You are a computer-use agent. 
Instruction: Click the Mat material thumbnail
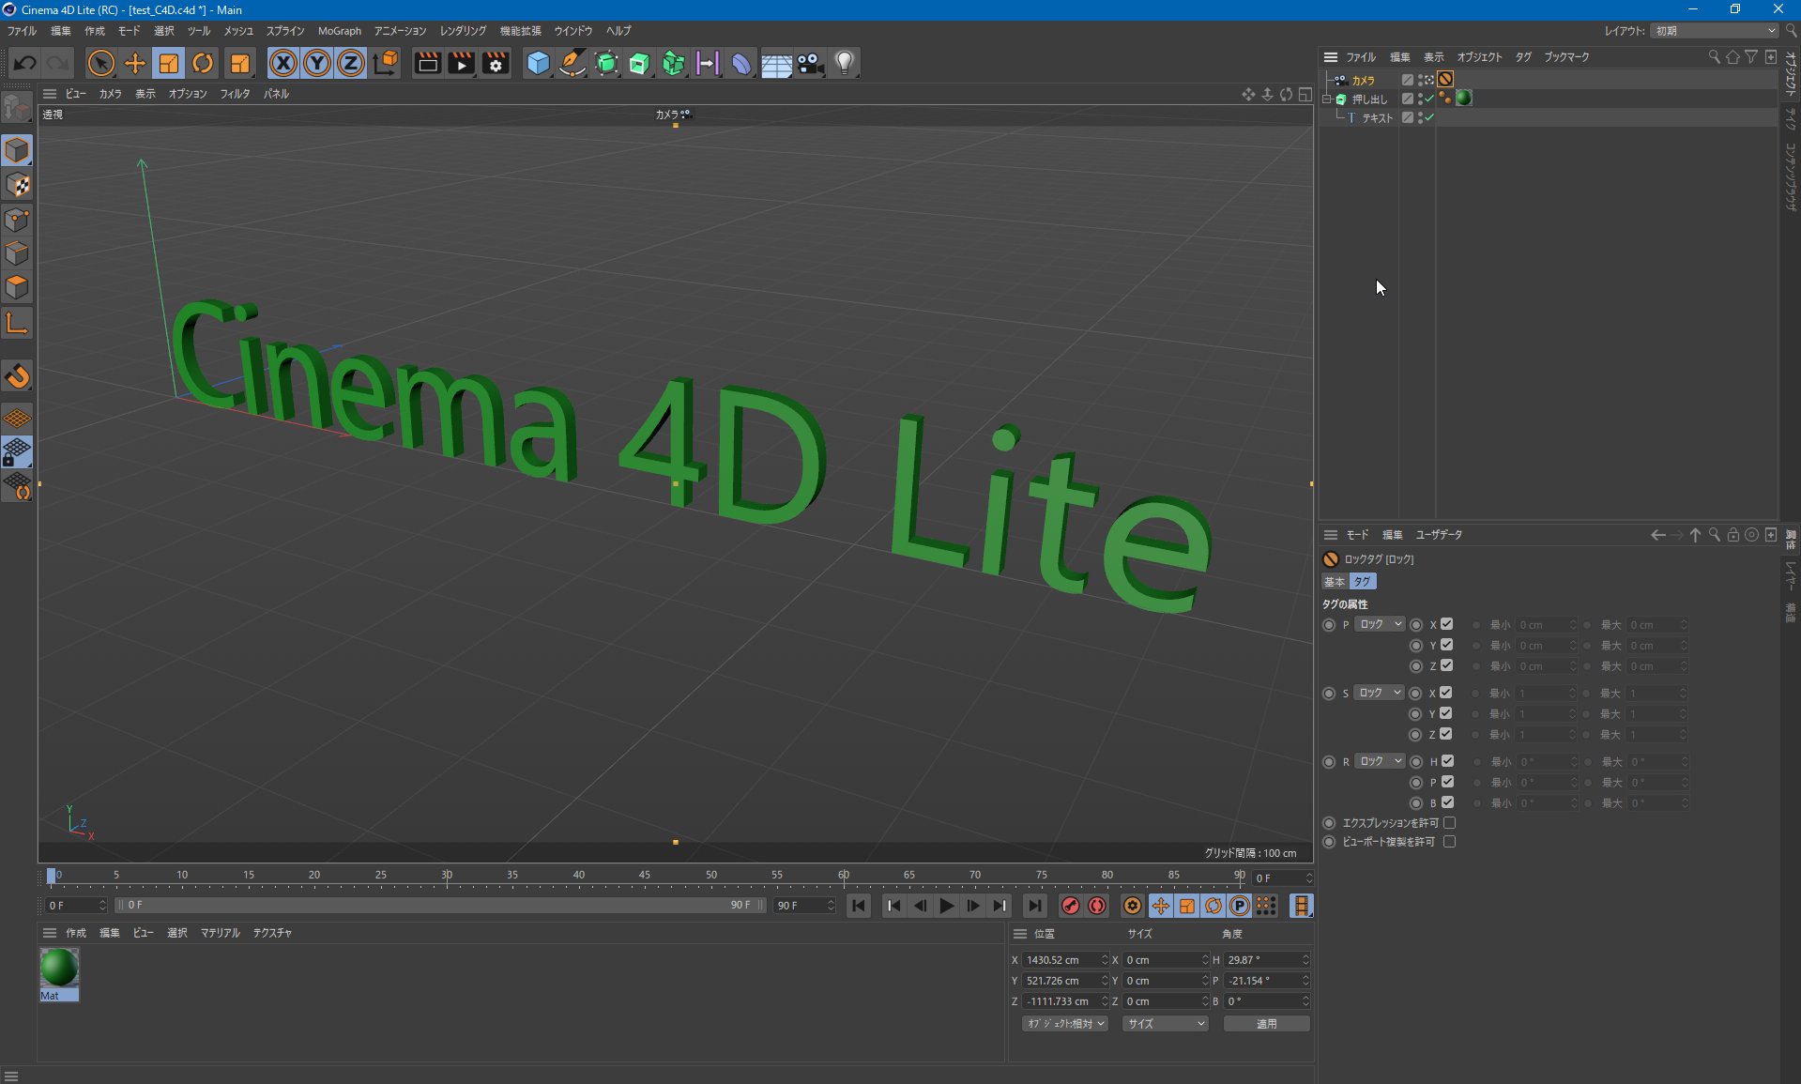[59, 968]
